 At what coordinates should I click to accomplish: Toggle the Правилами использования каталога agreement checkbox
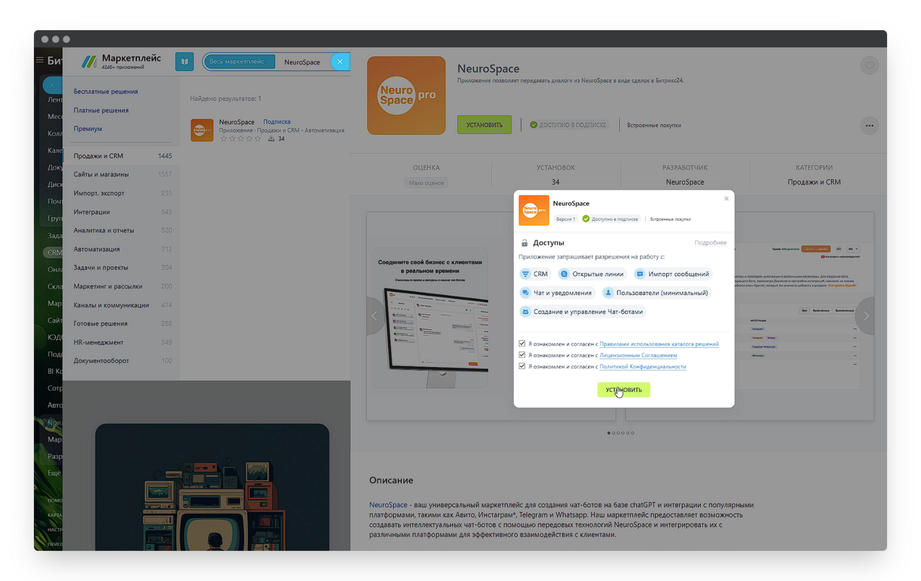coord(522,344)
